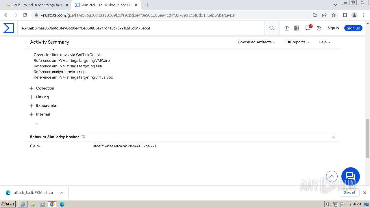Expand the Internal section
The width and height of the screenshot is (370, 208).
point(40,114)
